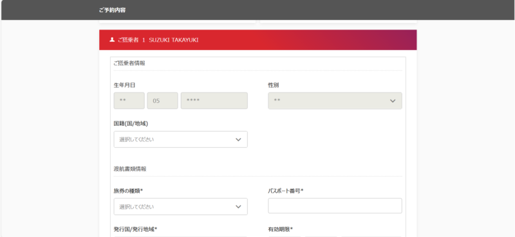Click the ご搭乗者 1 SUZUKI TAKAYUKI header

coord(258,40)
